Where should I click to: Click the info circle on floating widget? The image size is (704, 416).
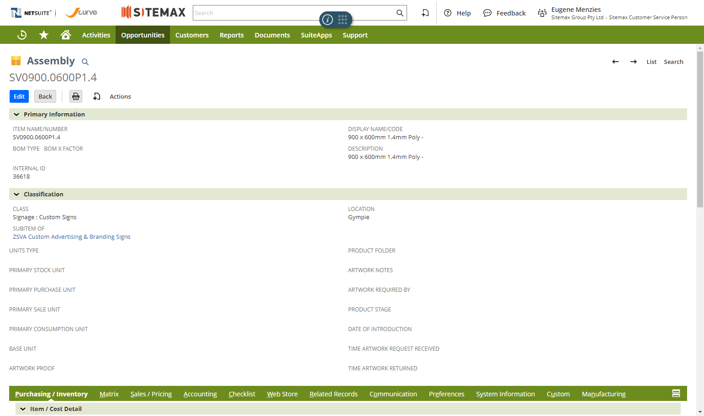click(x=328, y=20)
